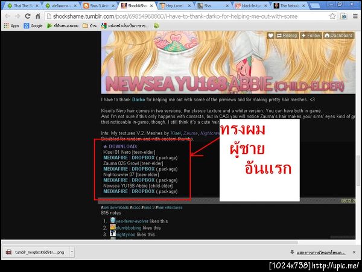Viewport: 362px width, 272px height.
Task: Click the Newsea YU168 Abbie preview image
Action: click(228, 62)
